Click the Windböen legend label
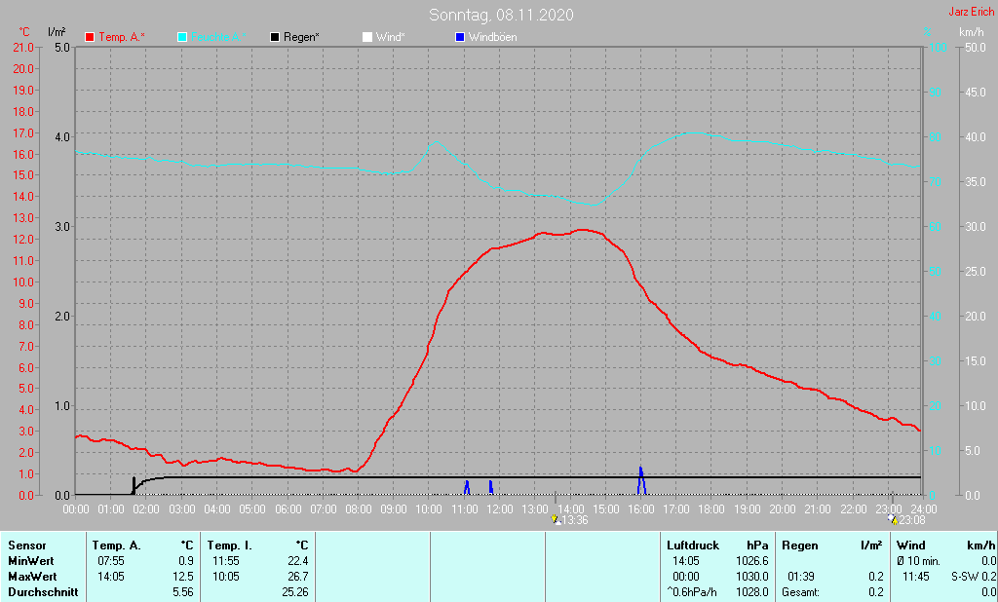 coord(492,37)
